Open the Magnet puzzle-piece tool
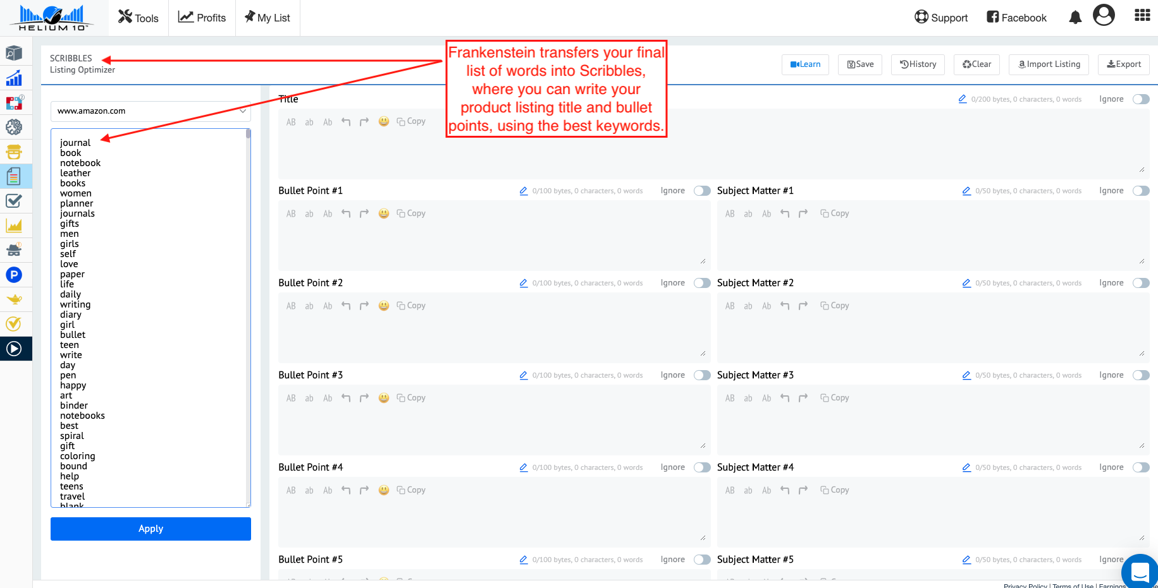 14,103
